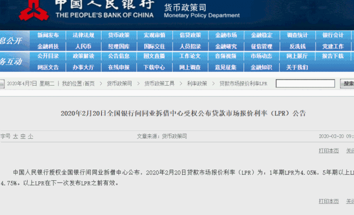Viewport: 354px width, 215px height.
Task: Click the article source text 文章来源:货币政策司
Action: pyautogui.click(x=162, y=137)
